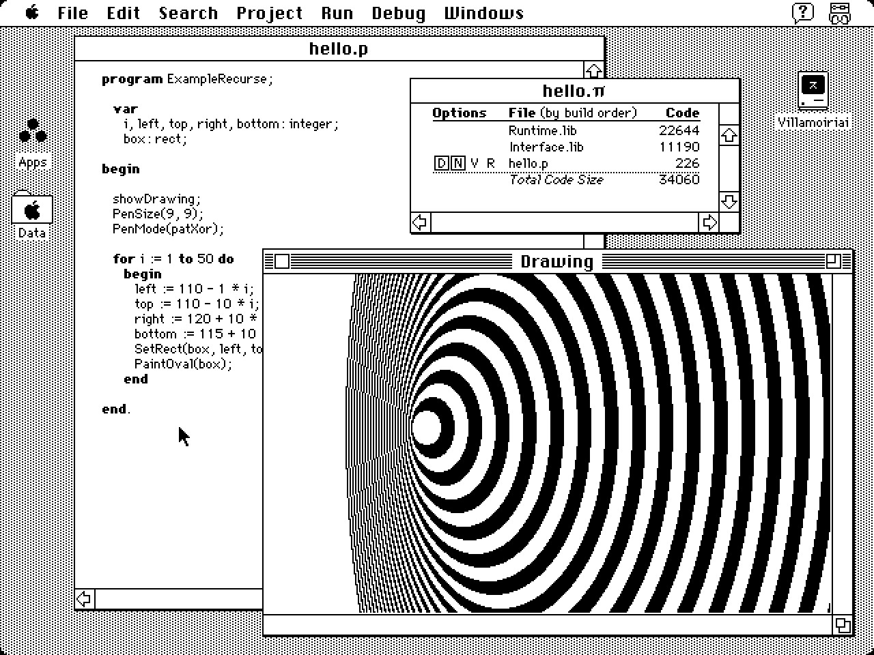The height and width of the screenshot is (655, 874).
Task: Click the 'program ExampleRecurse;' line
Action: click(x=187, y=79)
